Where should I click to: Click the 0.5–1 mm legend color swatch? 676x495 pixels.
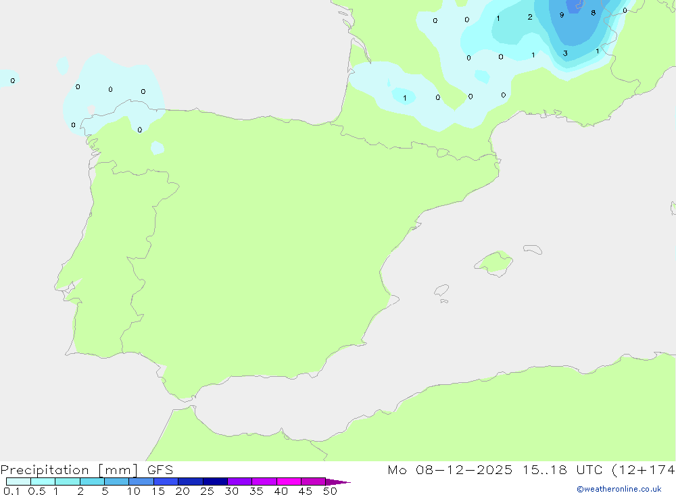[x=43, y=481]
